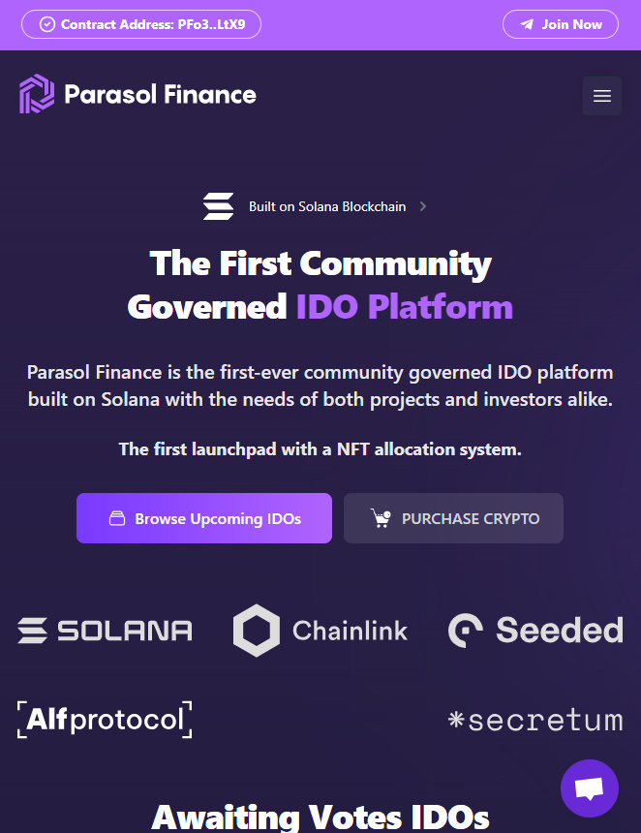Screen dimensions: 641x833
Task: Click the Solana stripes icon above headline
Action: point(219,206)
